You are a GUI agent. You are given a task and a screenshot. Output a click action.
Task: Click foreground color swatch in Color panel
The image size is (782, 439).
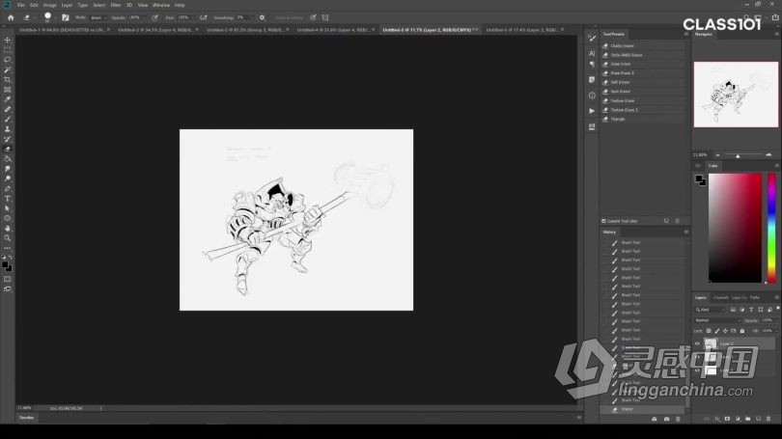click(x=699, y=178)
